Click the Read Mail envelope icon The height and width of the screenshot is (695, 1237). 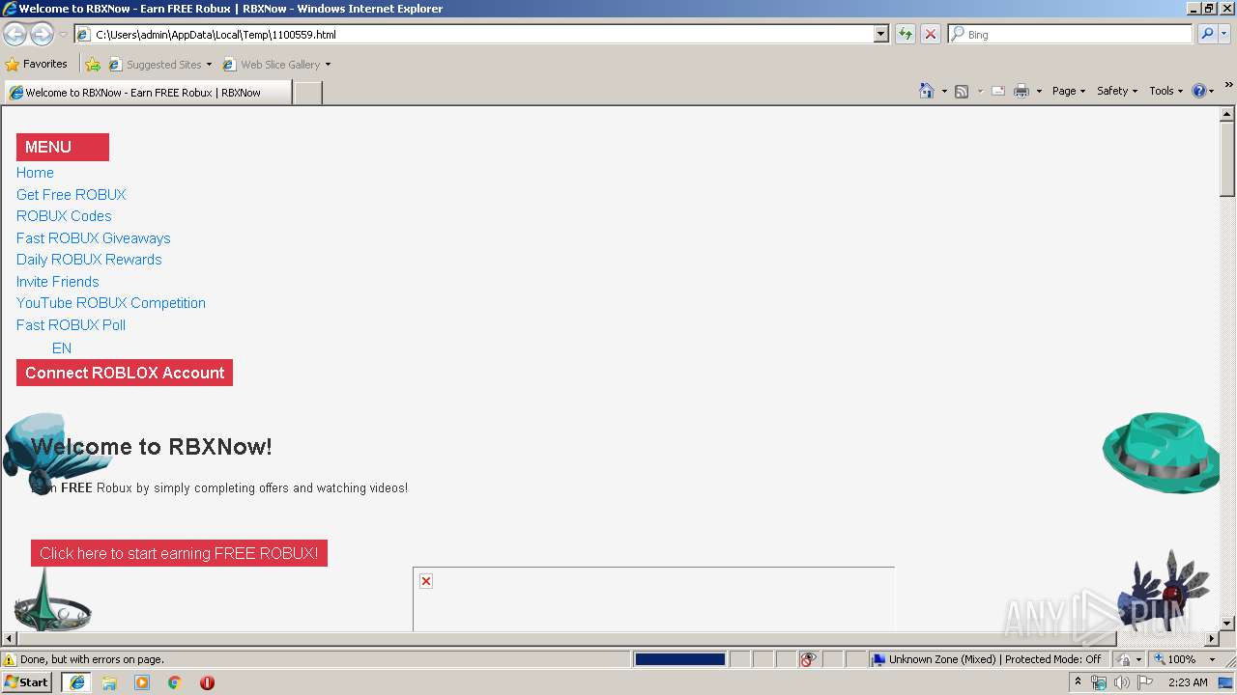pos(998,91)
